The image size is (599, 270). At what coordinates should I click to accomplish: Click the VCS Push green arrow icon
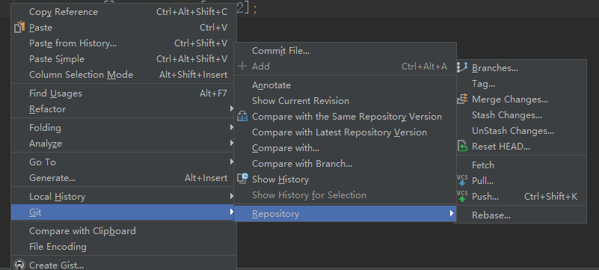(462, 196)
